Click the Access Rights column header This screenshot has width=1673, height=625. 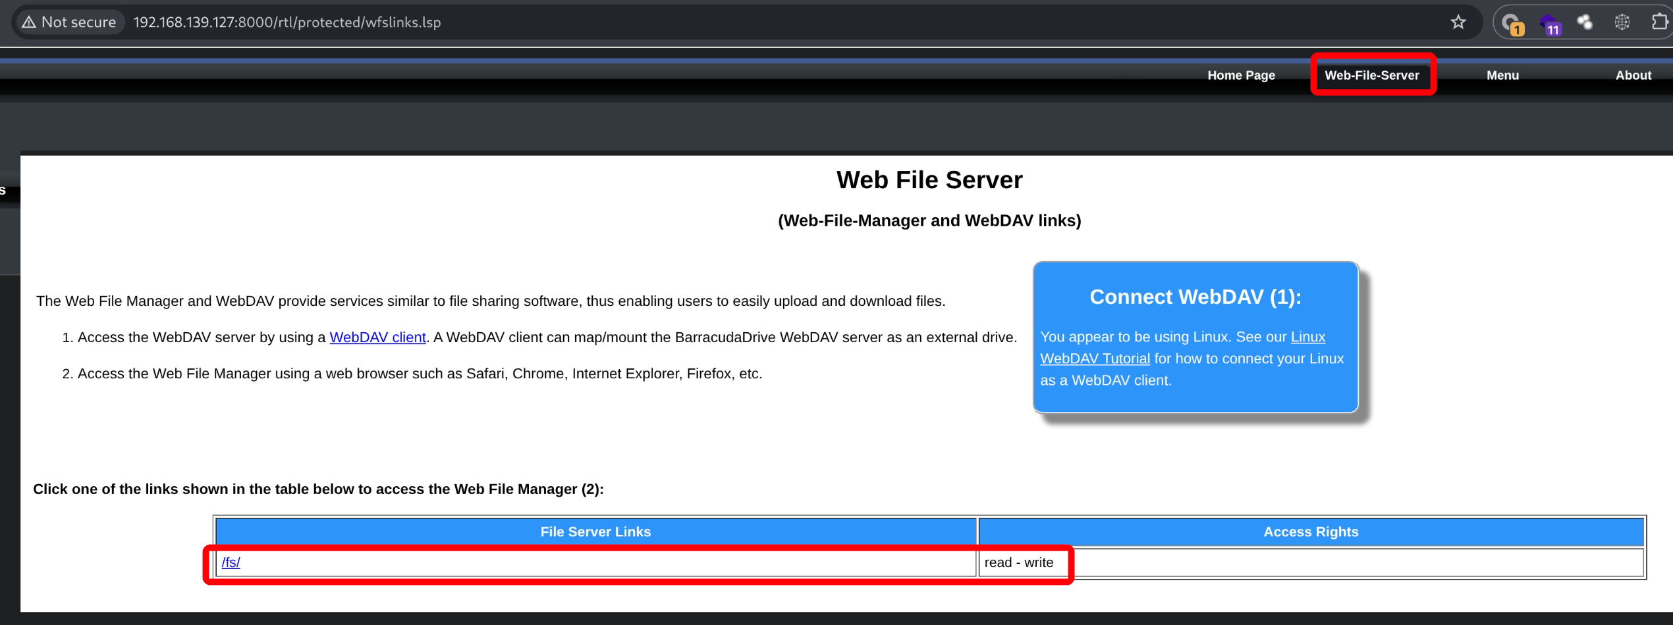[1310, 532]
